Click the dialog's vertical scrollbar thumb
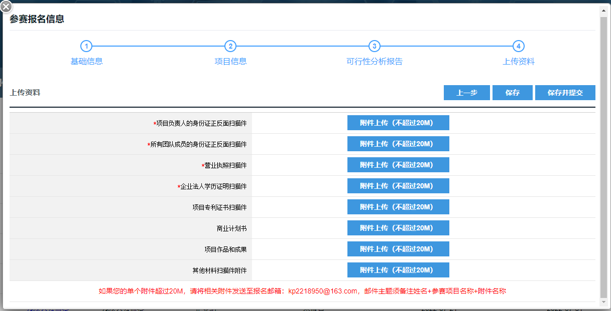Viewport: 611px width, 311px height. (x=603, y=157)
